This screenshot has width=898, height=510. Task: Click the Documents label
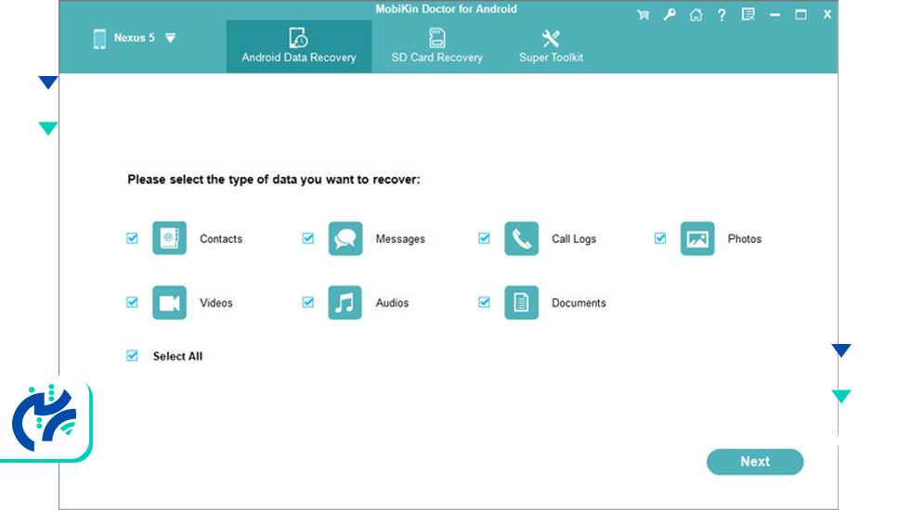(x=579, y=303)
